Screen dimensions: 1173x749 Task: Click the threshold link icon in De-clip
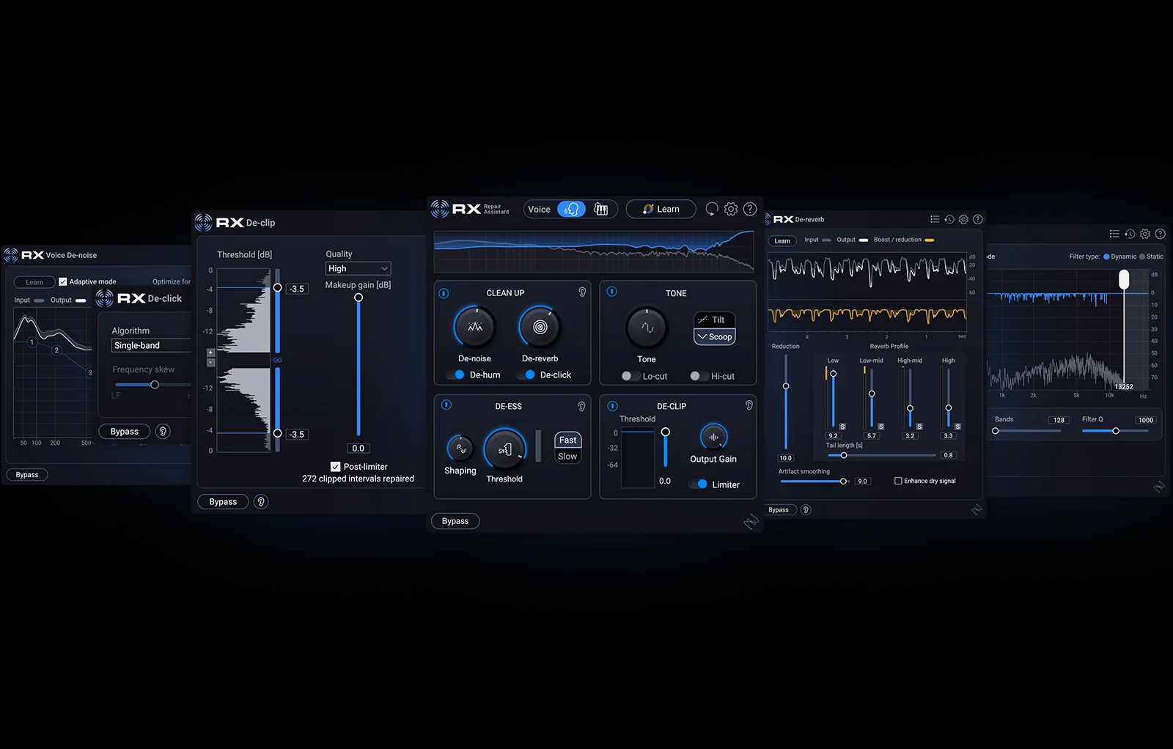pyautogui.click(x=277, y=361)
